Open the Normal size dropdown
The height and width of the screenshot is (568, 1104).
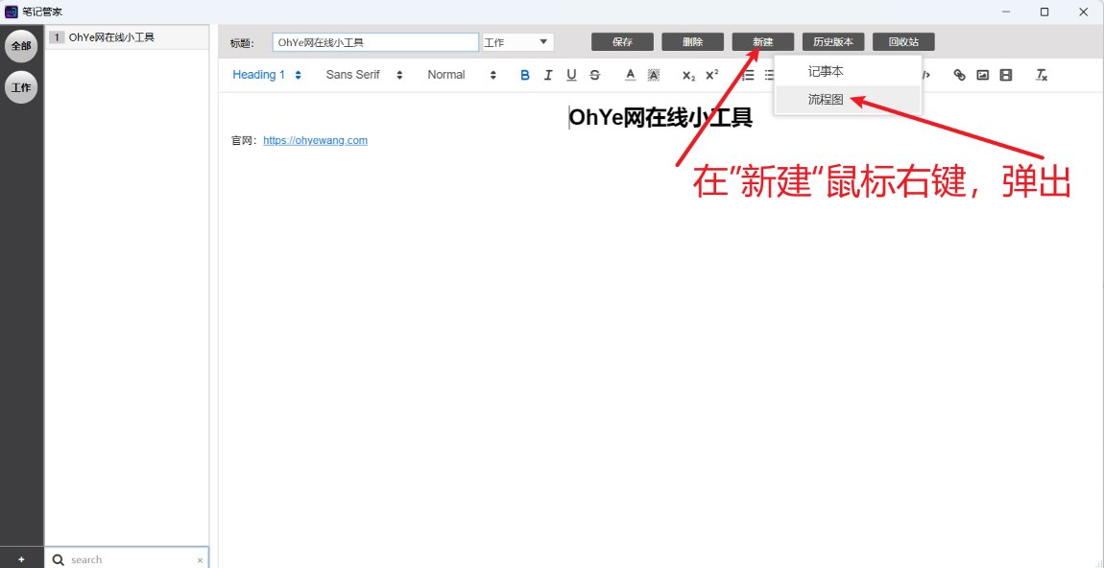pos(462,75)
